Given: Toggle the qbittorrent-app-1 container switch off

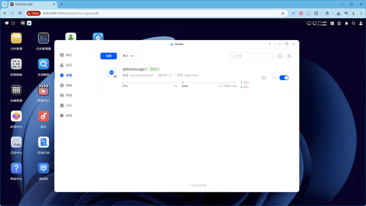Looking at the screenshot, I should click(284, 78).
